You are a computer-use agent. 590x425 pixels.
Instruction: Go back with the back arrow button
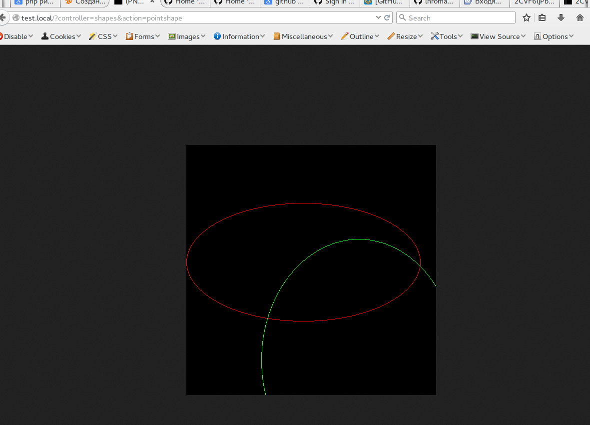pos(3,17)
